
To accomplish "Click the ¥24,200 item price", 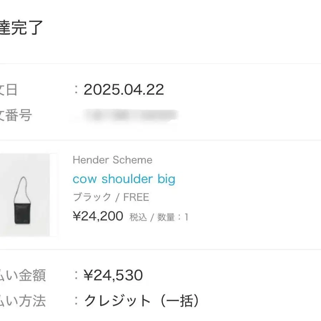I will [x=98, y=216].
